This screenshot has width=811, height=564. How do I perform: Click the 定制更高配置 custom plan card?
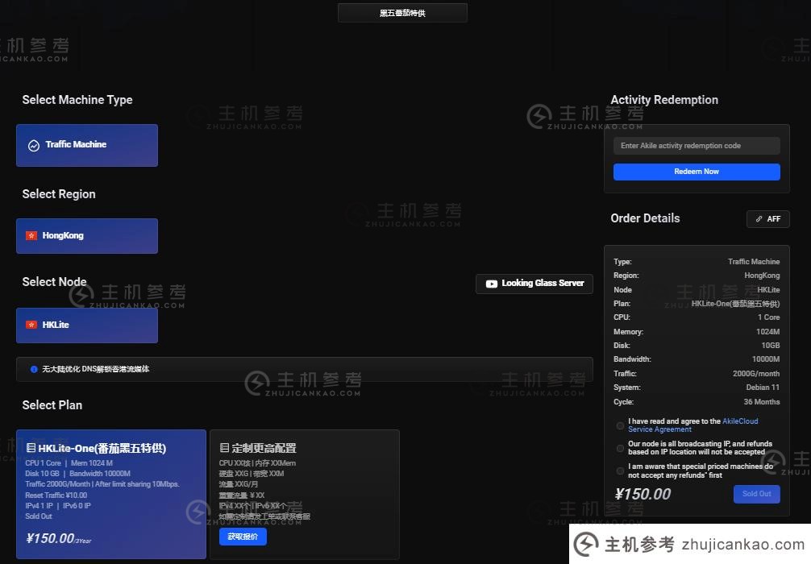(x=305, y=494)
